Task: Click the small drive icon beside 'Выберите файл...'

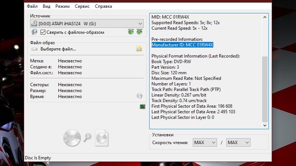Action: coord(35,49)
